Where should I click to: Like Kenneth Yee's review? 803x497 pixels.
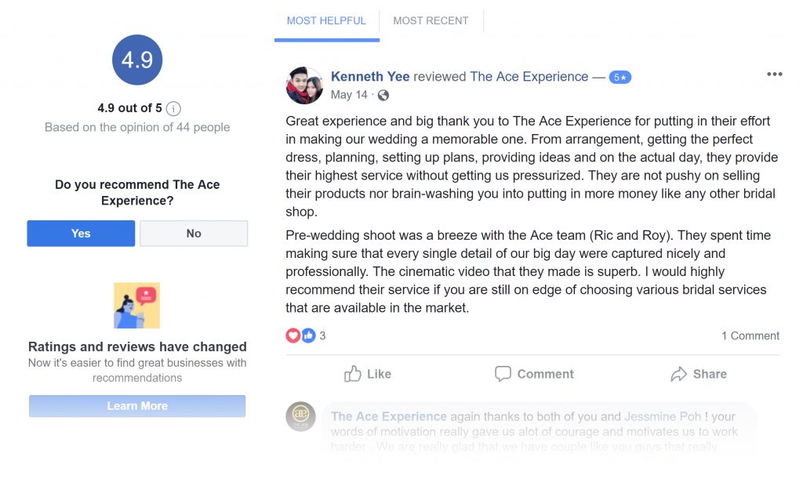point(368,374)
